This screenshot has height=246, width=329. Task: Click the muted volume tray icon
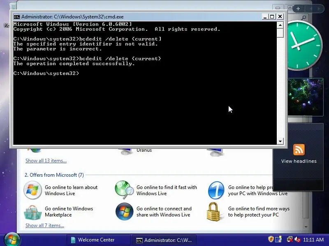(297, 239)
